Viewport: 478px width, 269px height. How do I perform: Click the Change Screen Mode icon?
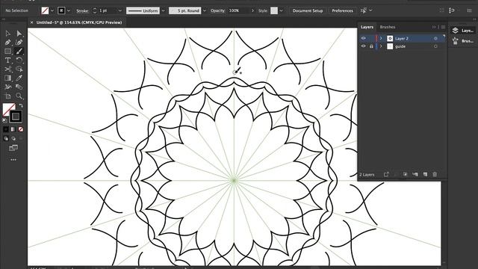click(x=13, y=148)
